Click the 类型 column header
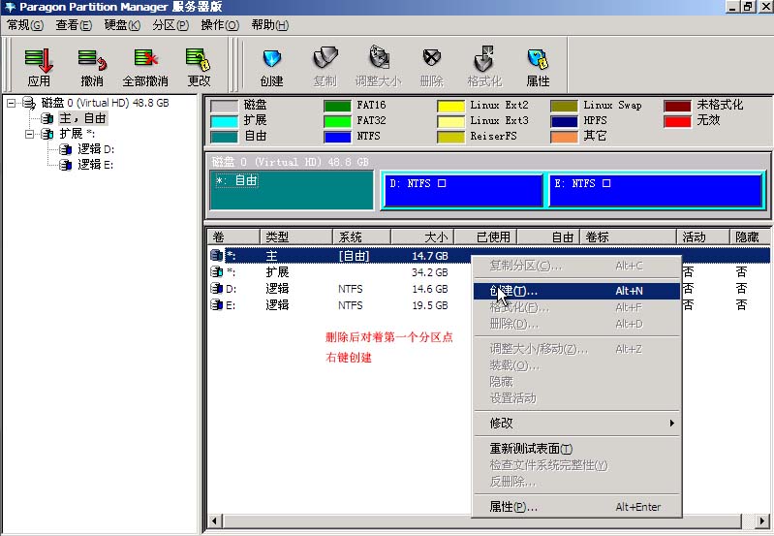This screenshot has width=774, height=536. [x=296, y=237]
